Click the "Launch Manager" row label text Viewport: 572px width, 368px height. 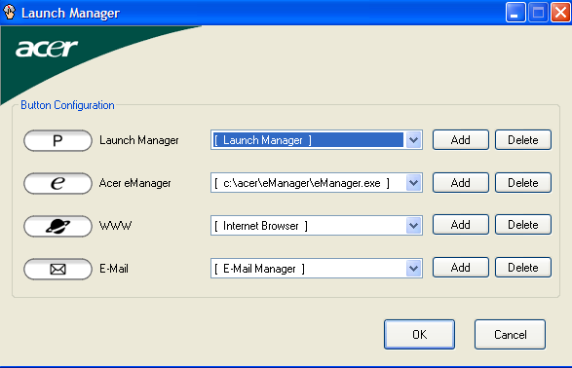click(139, 140)
